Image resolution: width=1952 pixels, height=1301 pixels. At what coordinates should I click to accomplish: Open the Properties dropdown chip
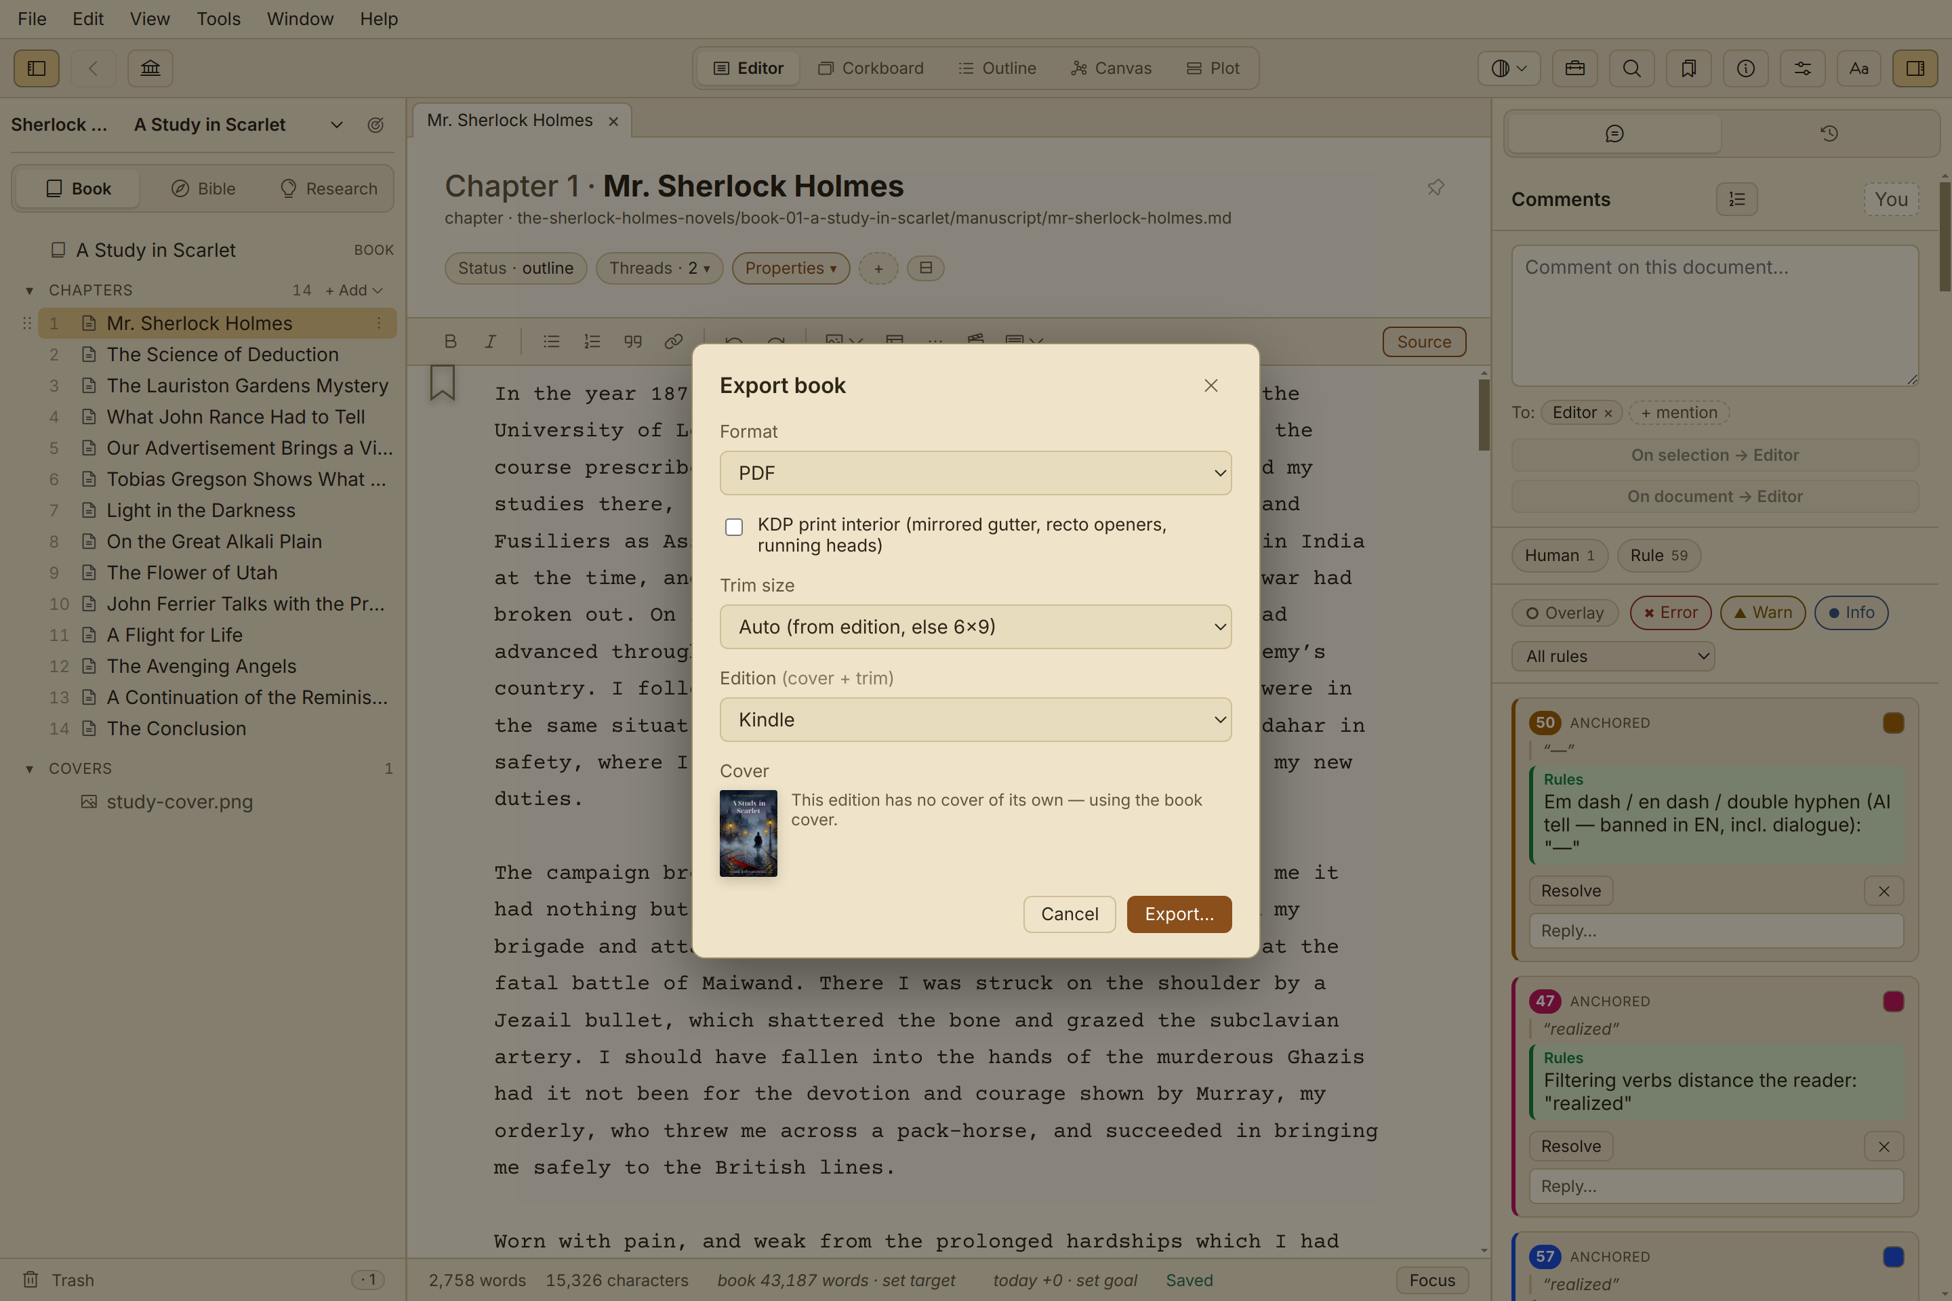point(791,268)
